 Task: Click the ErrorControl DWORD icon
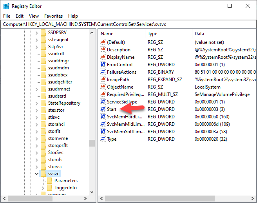103,65
